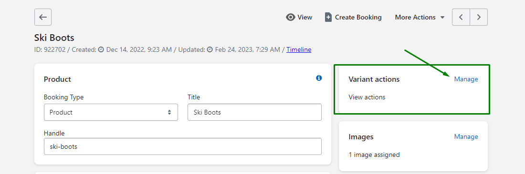Click the Product card heading
The width and height of the screenshot is (525, 174).
click(x=58, y=79)
